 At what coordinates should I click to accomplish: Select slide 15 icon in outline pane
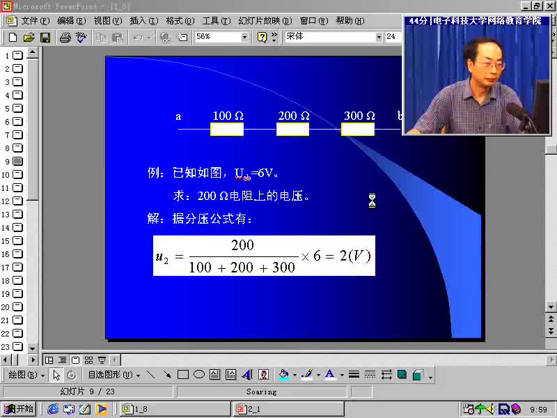point(17,240)
